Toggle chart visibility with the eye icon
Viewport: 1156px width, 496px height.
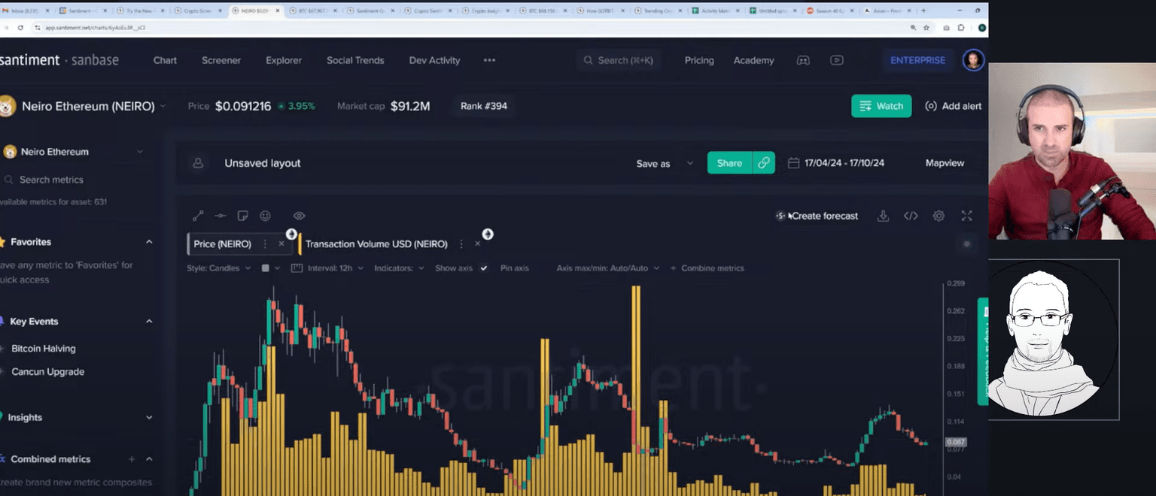299,216
